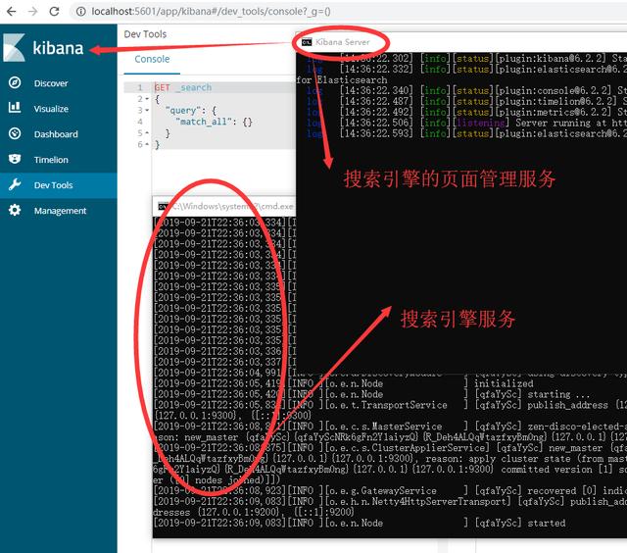The image size is (627, 553).
Task: Open the Visualize menu item
Action: click(51, 109)
